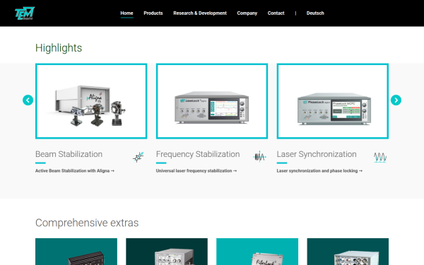The width and height of the screenshot is (424, 265).
Task: Click the beam stabilization icon
Action: tap(139, 157)
